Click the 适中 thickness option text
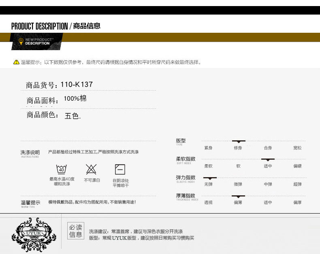Image resolution: width=320 pixels, height=254 pixels. click(x=268, y=202)
